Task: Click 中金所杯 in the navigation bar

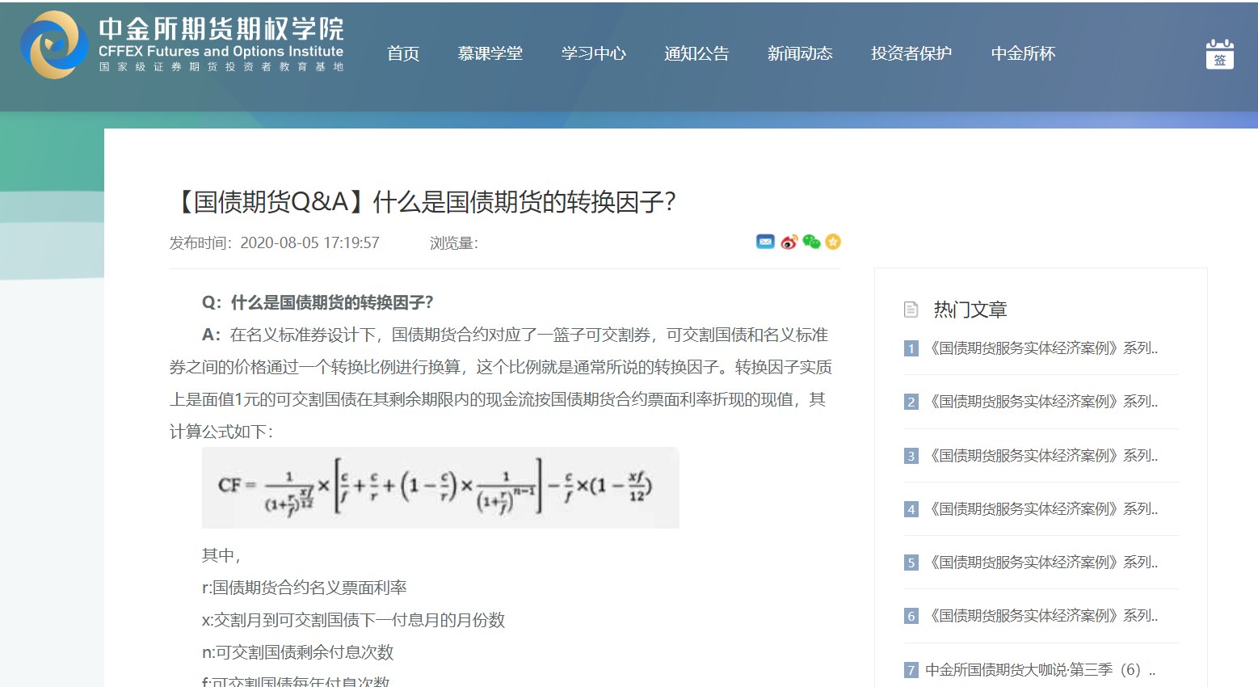Action: (1023, 54)
